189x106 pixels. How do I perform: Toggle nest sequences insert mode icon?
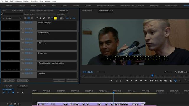click(x=4, y=92)
